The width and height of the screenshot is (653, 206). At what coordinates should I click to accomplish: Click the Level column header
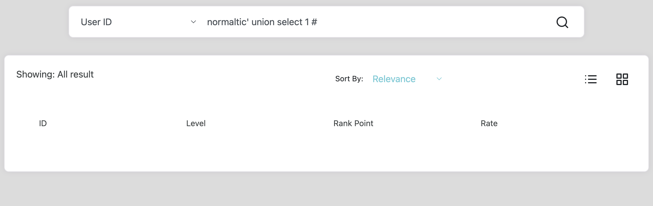click(196, 124)
